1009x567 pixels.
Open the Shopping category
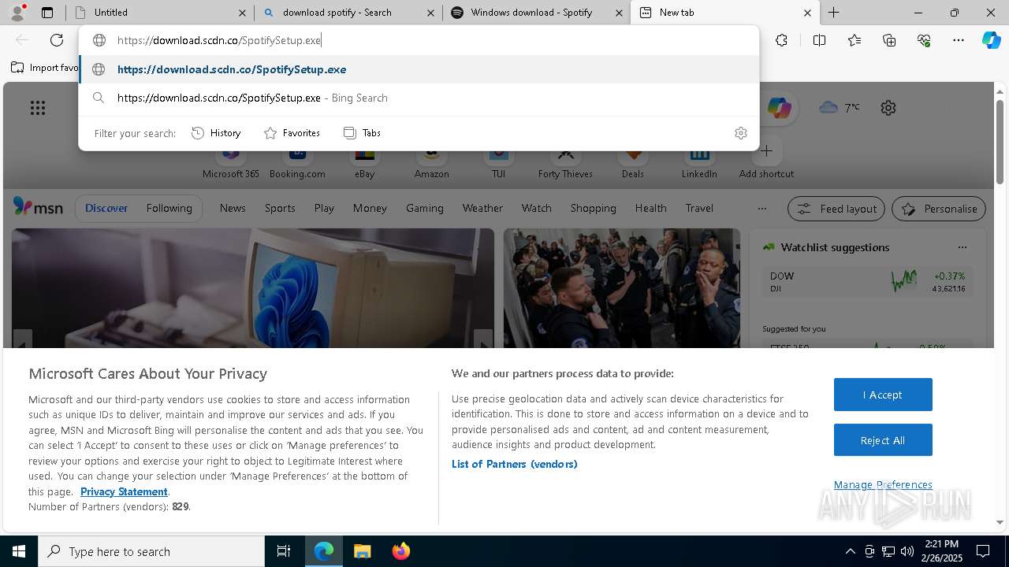tap(593, 208)
